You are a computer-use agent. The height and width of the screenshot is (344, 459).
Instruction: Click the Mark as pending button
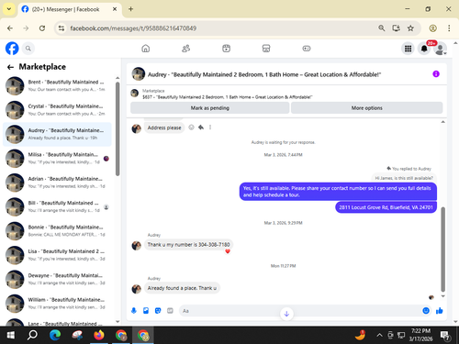point(210,108)
